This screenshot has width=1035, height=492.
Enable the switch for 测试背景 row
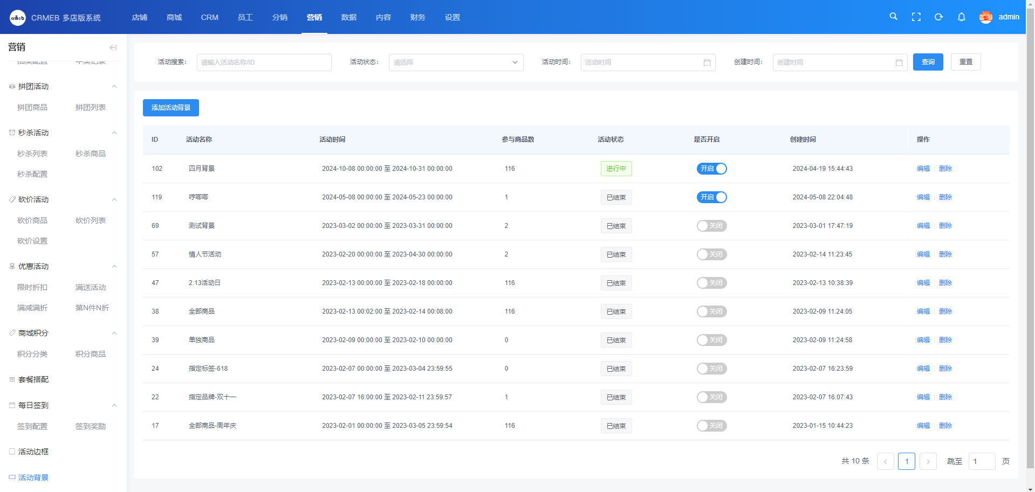711,226
